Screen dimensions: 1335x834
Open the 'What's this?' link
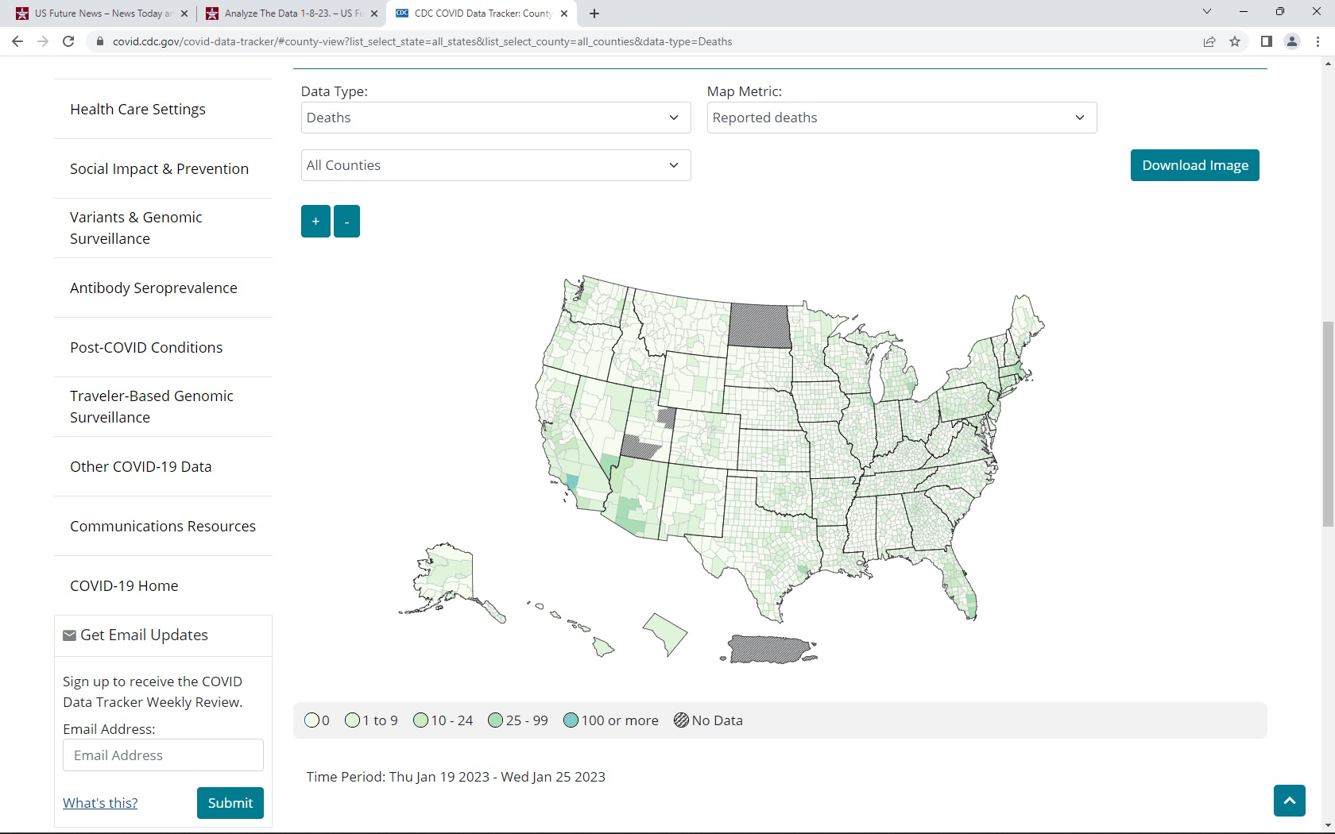[100, 803]
